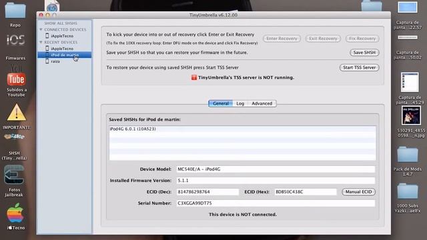The image size is (427, 240).
Task: Click the Save SHSH button
Action: click(x=364, y=53)
